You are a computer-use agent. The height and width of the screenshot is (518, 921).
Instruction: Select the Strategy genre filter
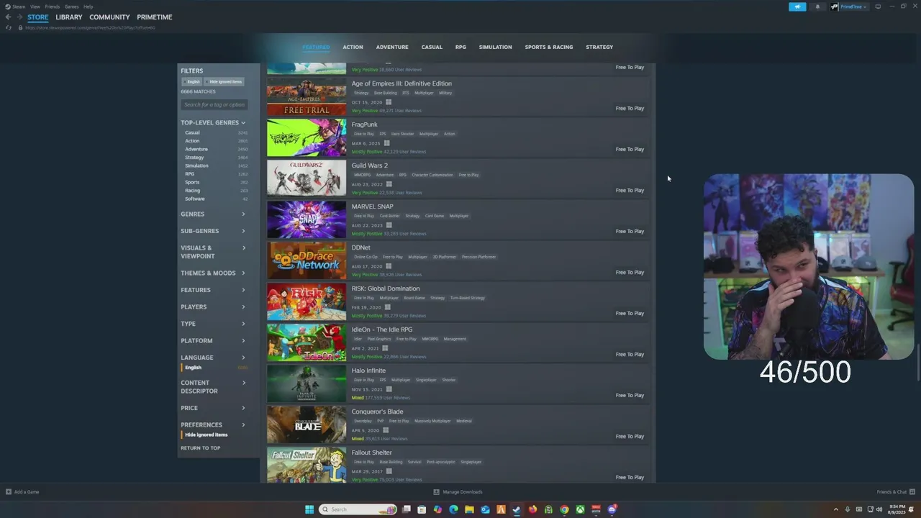tap(194, 158)
